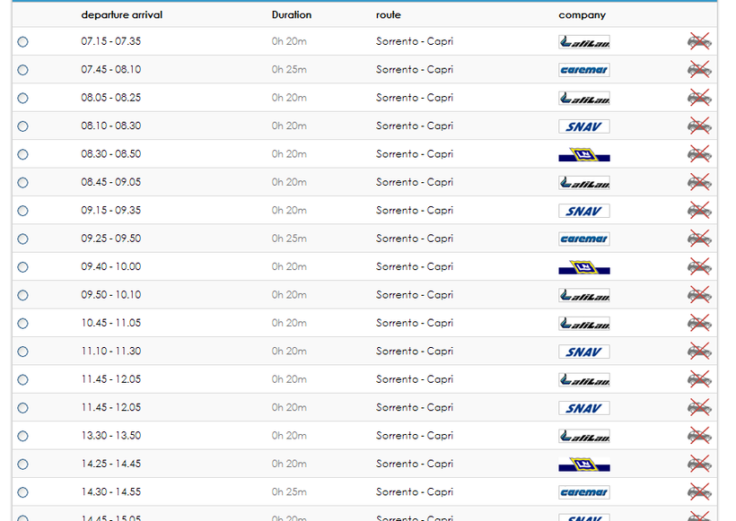Click the SNAV logo on the 08.10 row

(583, 126)
